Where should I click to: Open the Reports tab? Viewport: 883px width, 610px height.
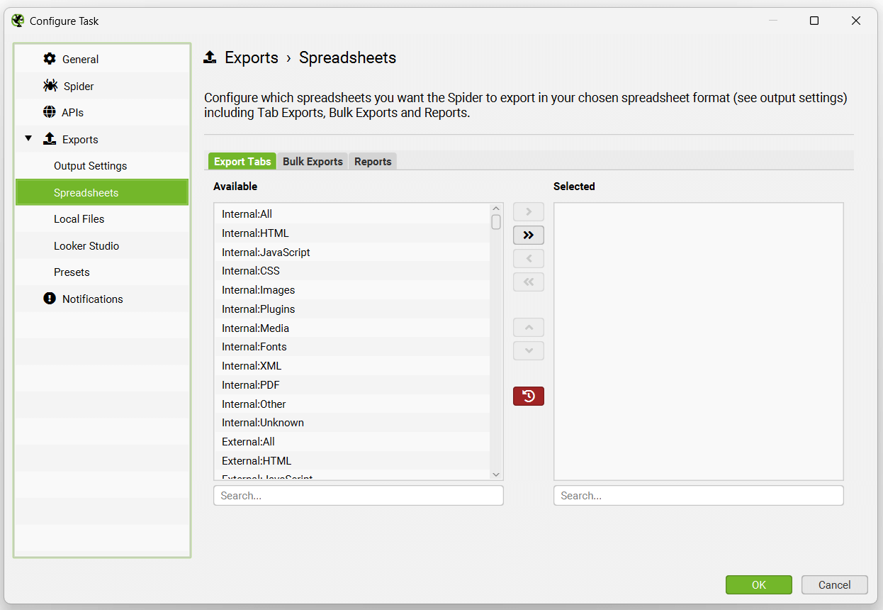coord(373,161)
